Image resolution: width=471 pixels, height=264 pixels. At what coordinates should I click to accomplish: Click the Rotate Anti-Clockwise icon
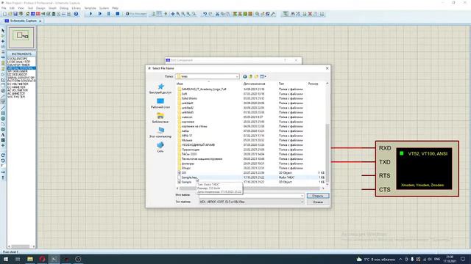pos(3,161)
